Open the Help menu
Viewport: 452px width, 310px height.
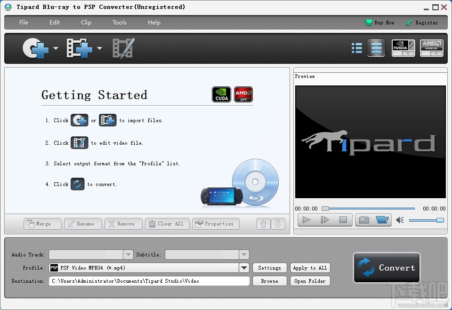click(x=154, y=23)
